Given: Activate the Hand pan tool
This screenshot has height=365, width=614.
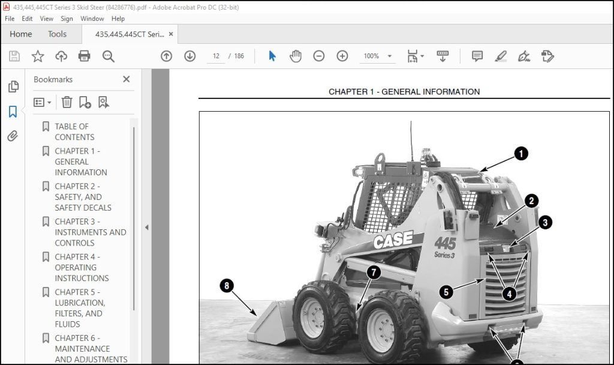Looking at the screenshot, I should point(296,56).
